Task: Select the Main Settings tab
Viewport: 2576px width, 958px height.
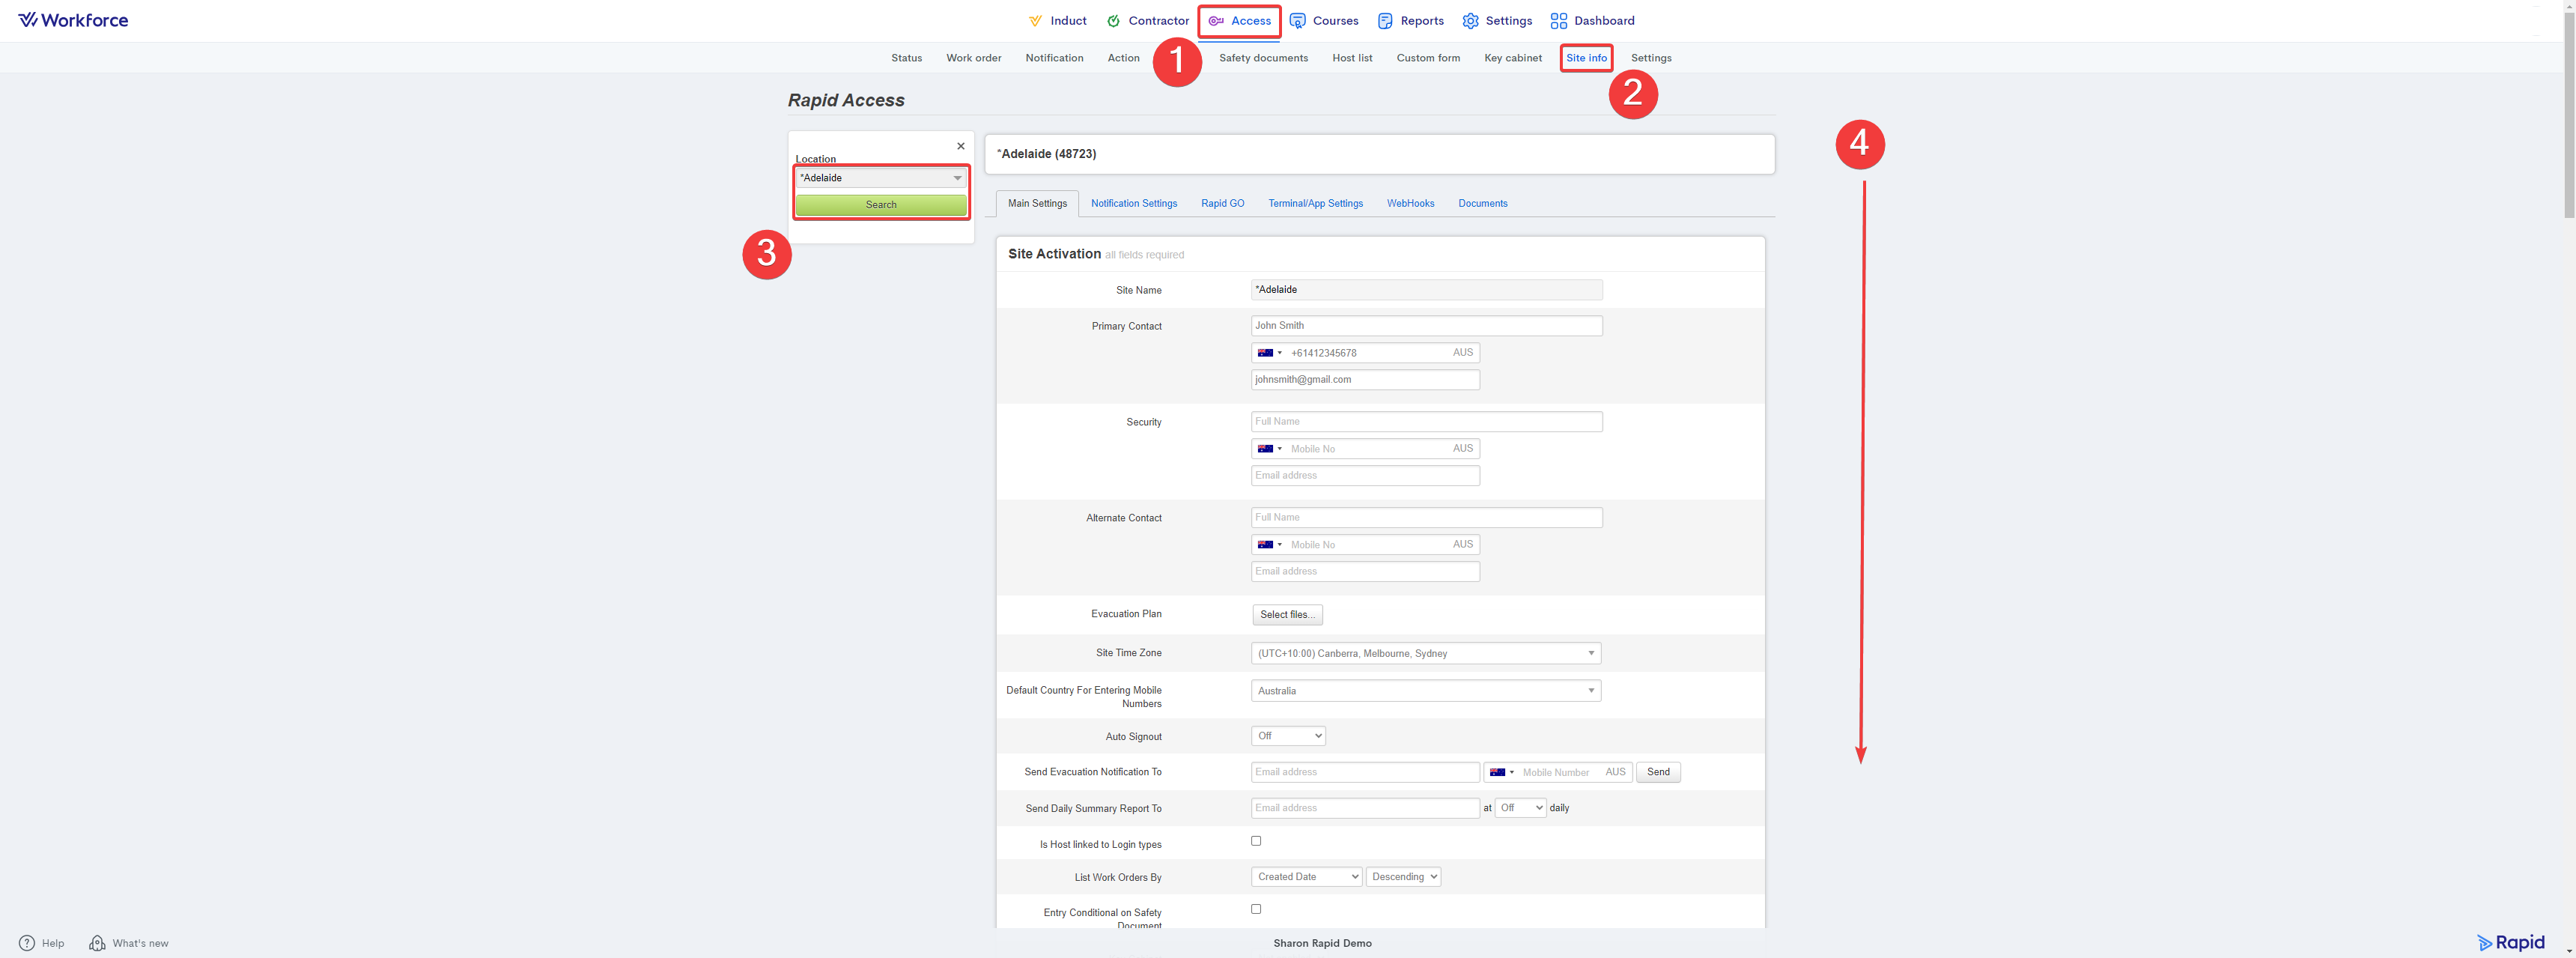Action: [x=1037, y=204]
